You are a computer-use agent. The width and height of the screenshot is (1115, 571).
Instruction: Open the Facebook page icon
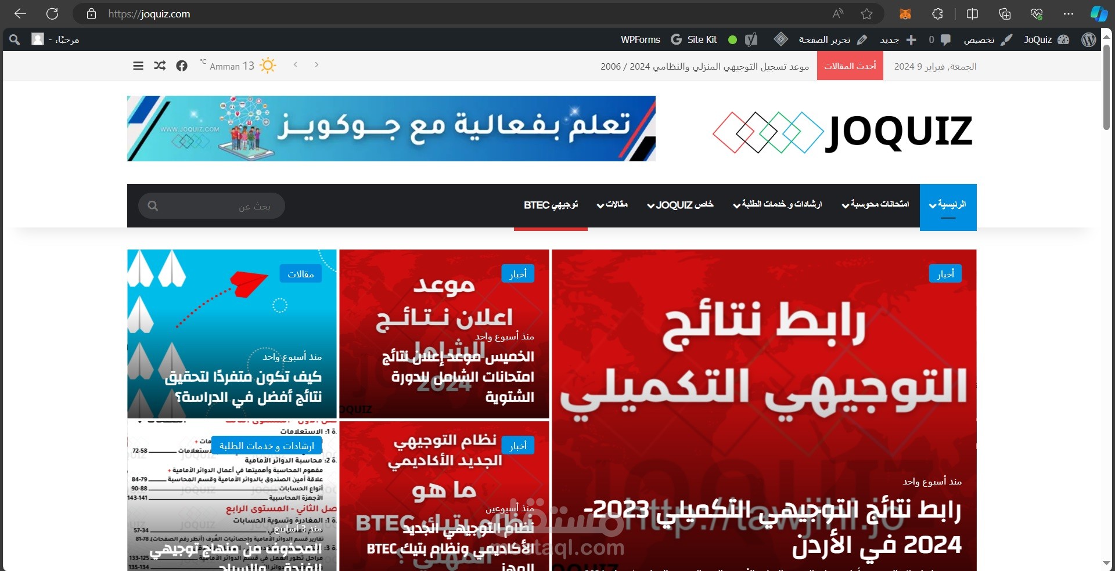(182, 66)
